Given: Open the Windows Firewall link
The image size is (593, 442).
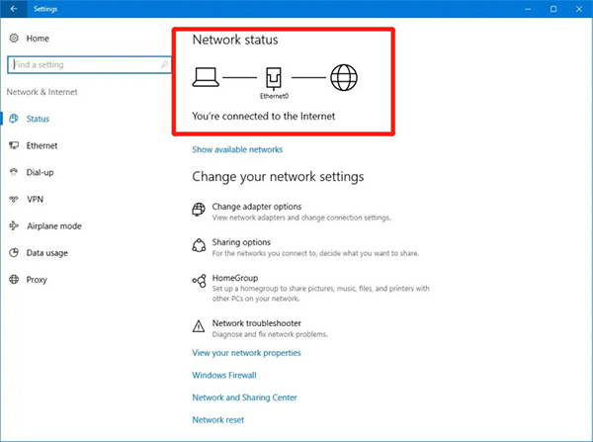Looking at the screenshot, I should tap(224, 375).
